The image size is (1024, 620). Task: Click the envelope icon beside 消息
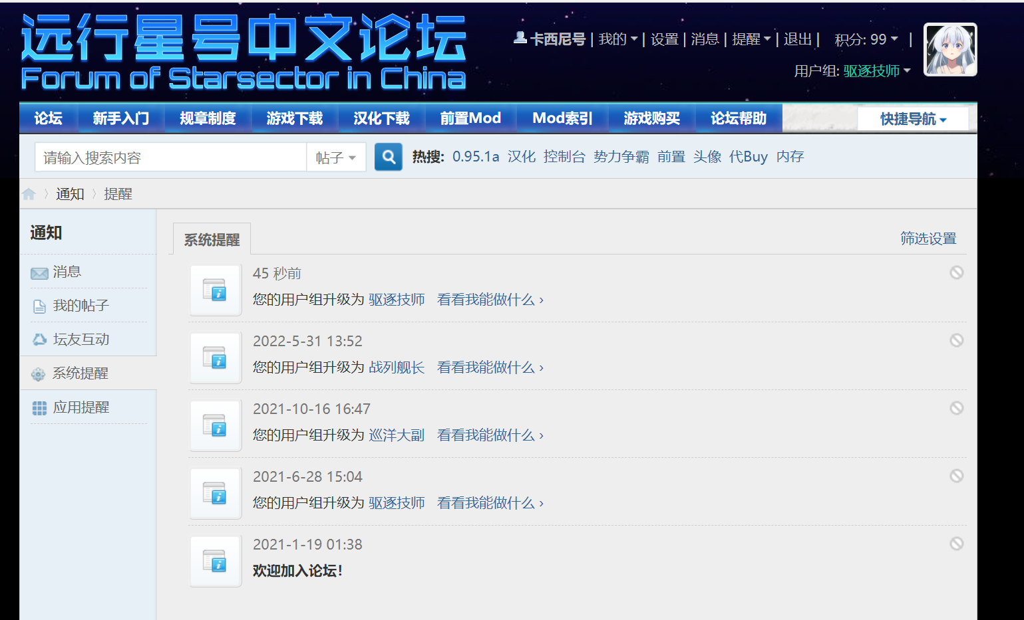click(39, 273)
